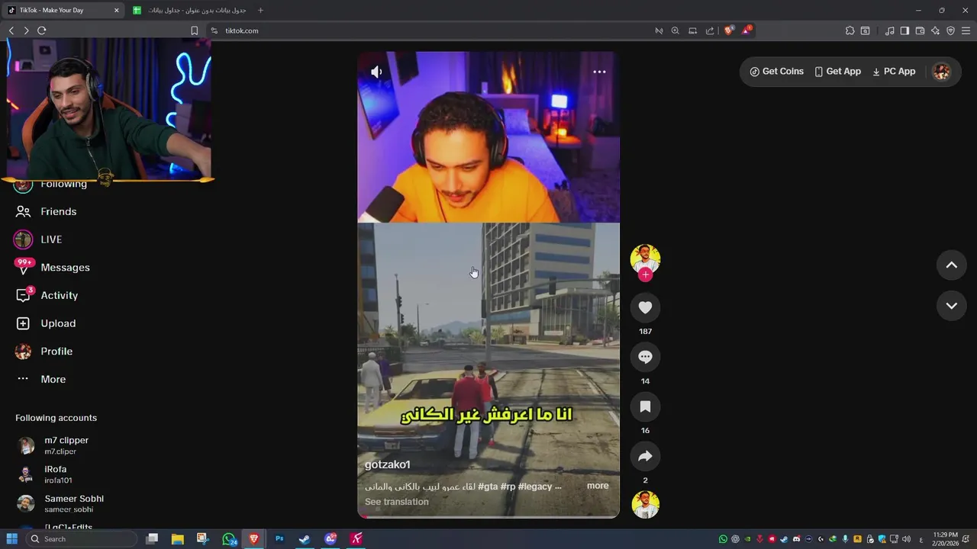This screenshot has width=977, height=549.
Task: Bookmark this page in the address bar
Action: [x=194, y=30]
